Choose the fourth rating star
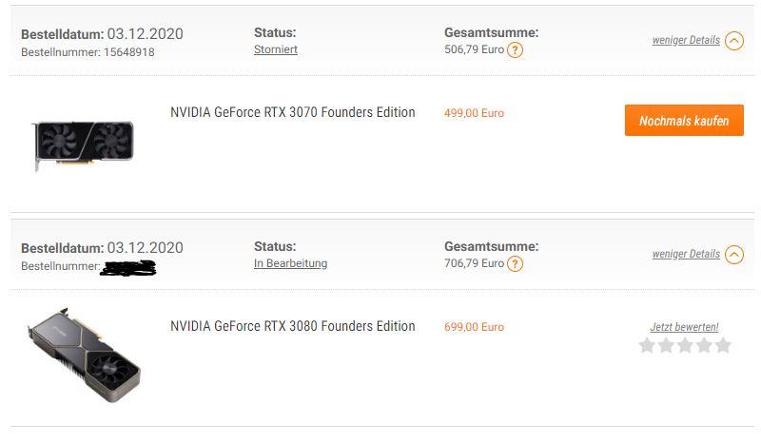 coord(704,345)
